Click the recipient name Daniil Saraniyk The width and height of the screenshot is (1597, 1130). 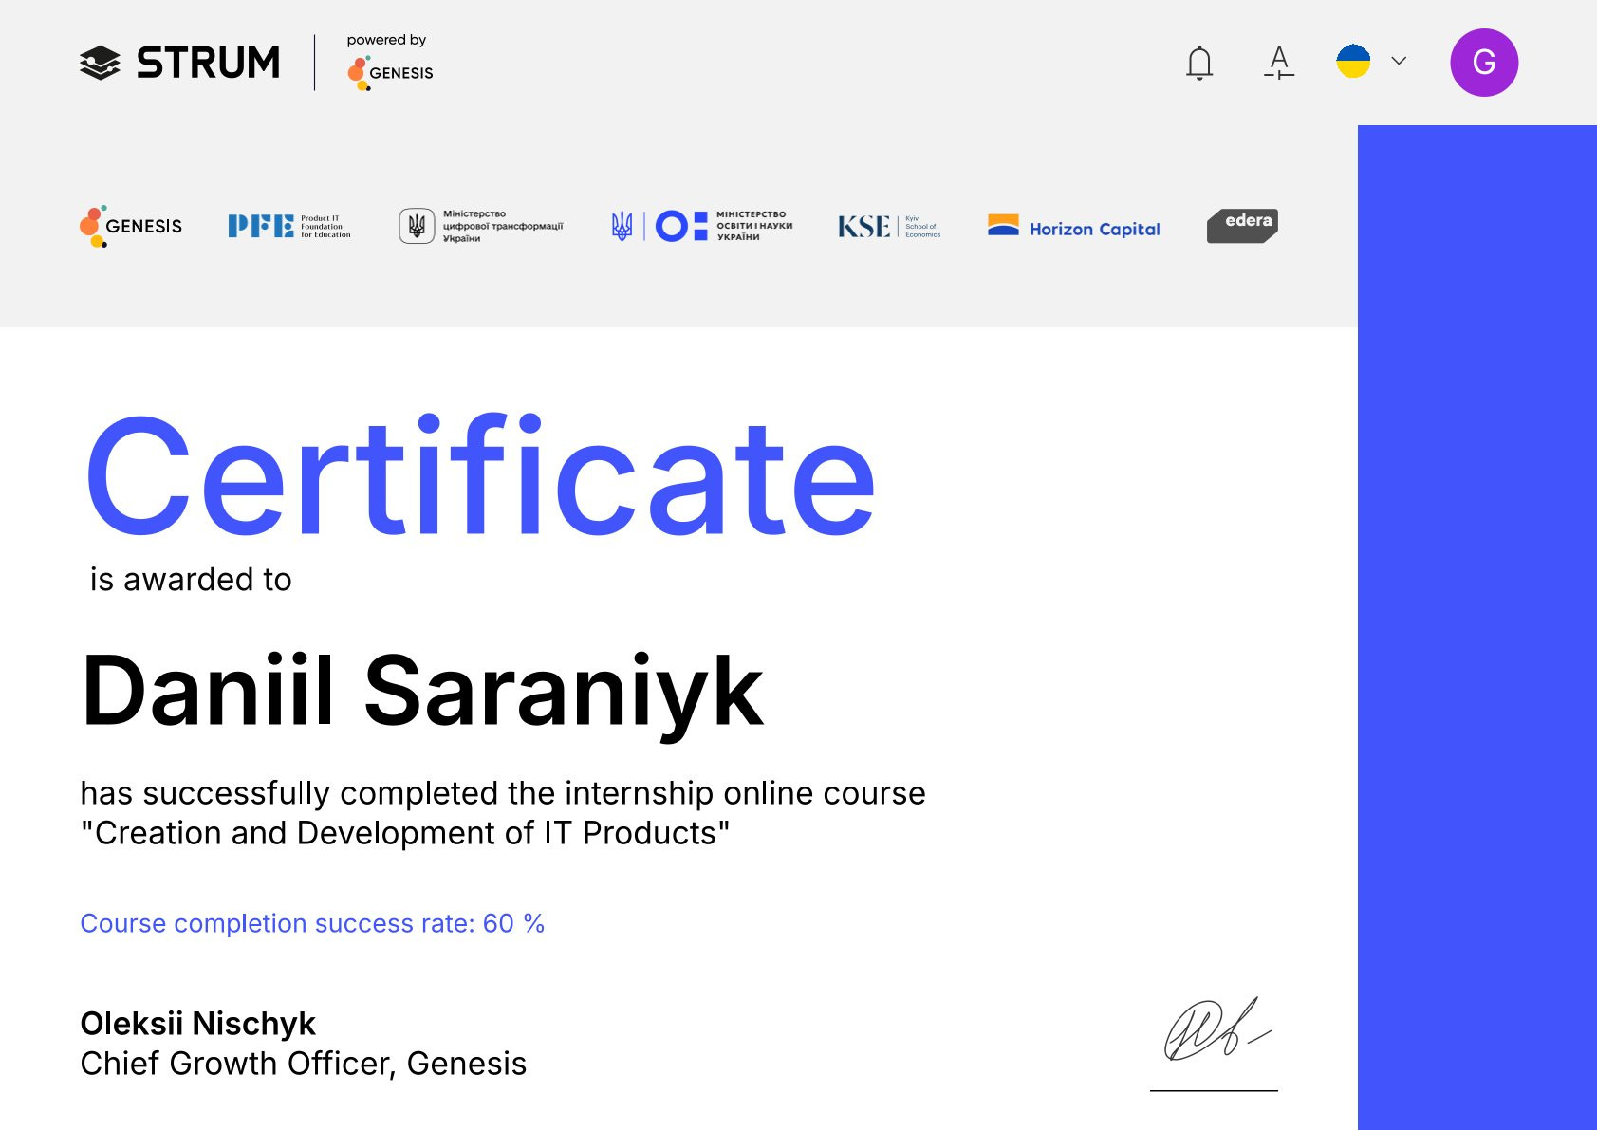point(422,692)
